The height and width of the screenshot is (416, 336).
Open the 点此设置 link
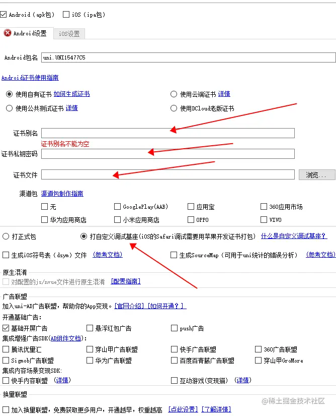(183, 409)
